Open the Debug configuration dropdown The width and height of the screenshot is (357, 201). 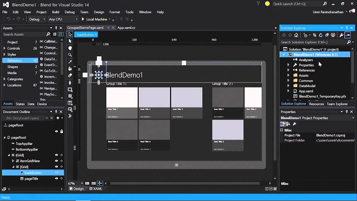(x=37, y=19)
